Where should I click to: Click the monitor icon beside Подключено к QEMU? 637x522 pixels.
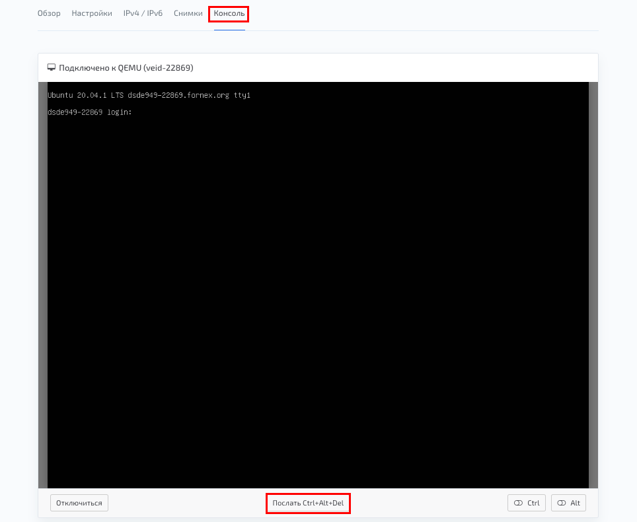pyautogui.click(x=51, y=67)
